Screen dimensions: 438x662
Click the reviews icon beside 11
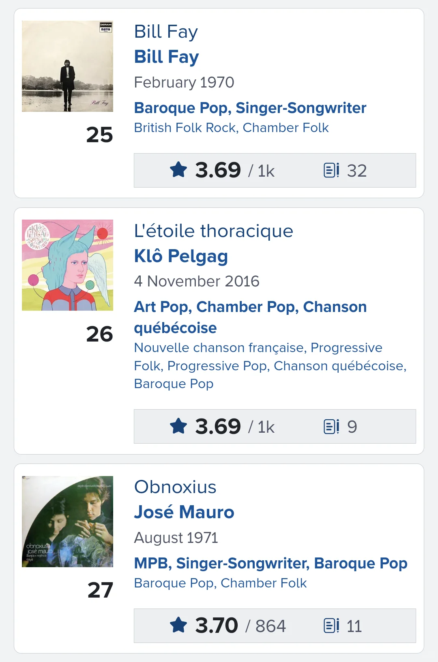click(x=331, y=626)
